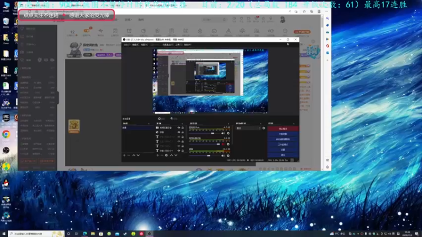Open the search icon in Edge sidebar
Image resolution: width=422 pixels, height=237 pixels.
coord(328,18)
